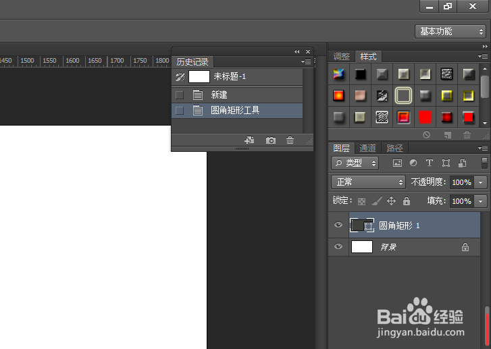Image resolution: width=491 pixels, height=349 pixels.
Task: Toggle history brush checkbox beside 新建
Action: pyautogui.click(x=180, y=95)
